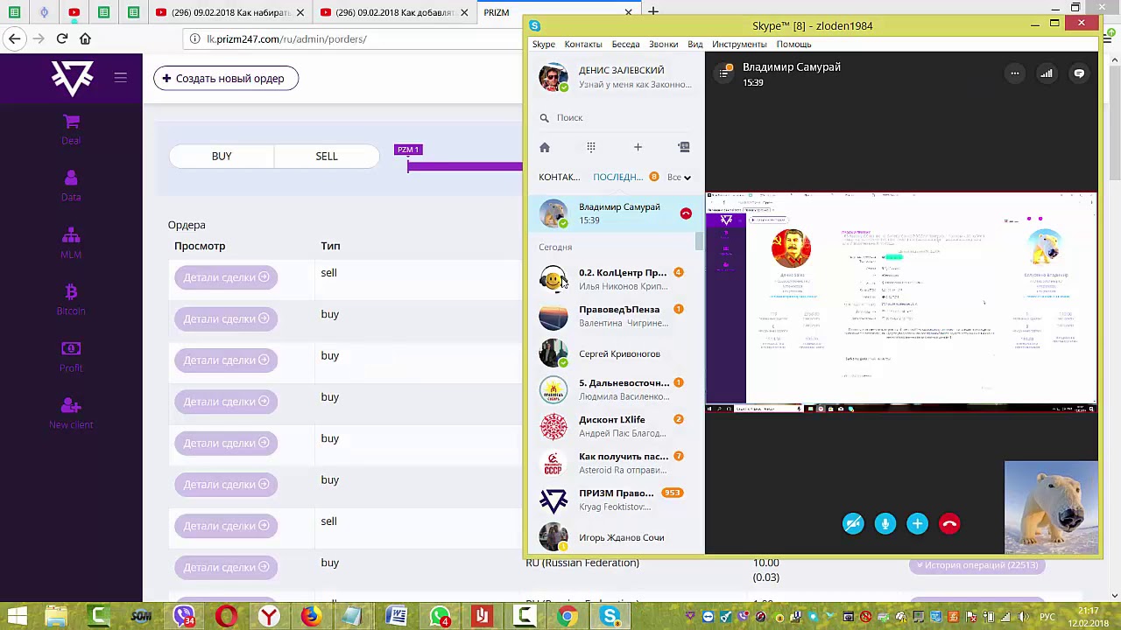Select SELL order filter
Screen dimensions: 1121x630
coord(327,156)
